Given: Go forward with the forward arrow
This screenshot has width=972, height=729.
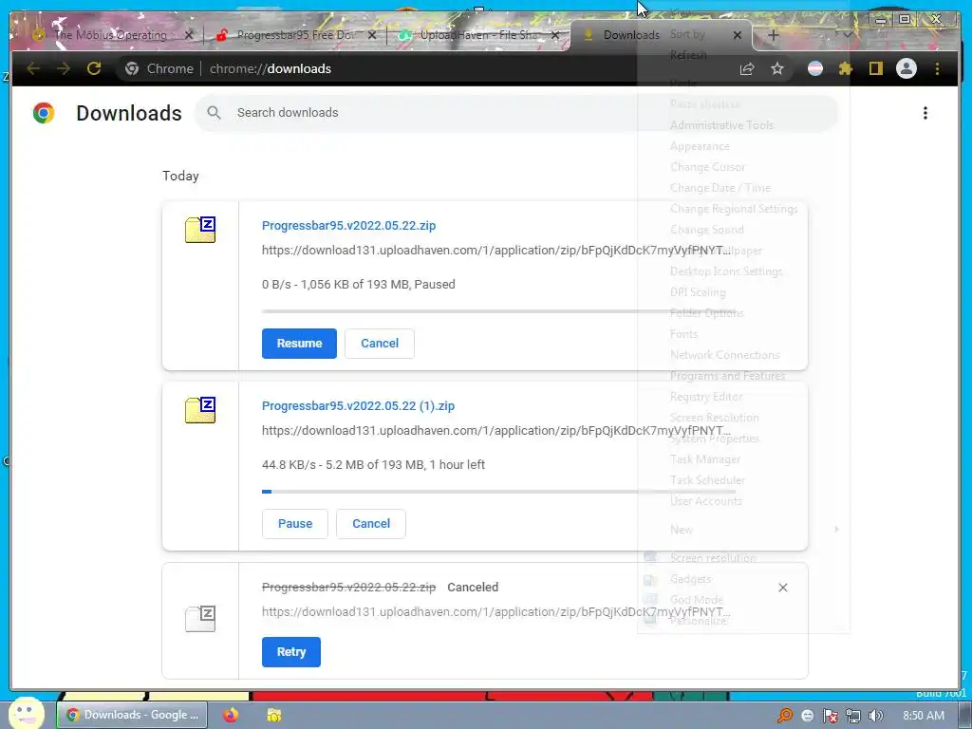Looking at the screenshot, I should (64, 68).
